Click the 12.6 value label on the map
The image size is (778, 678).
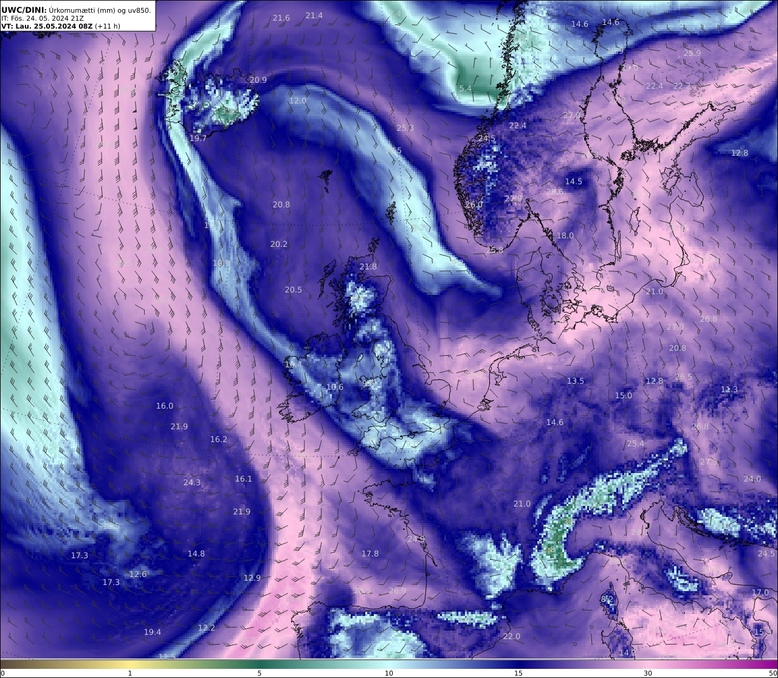click(138, 575)
